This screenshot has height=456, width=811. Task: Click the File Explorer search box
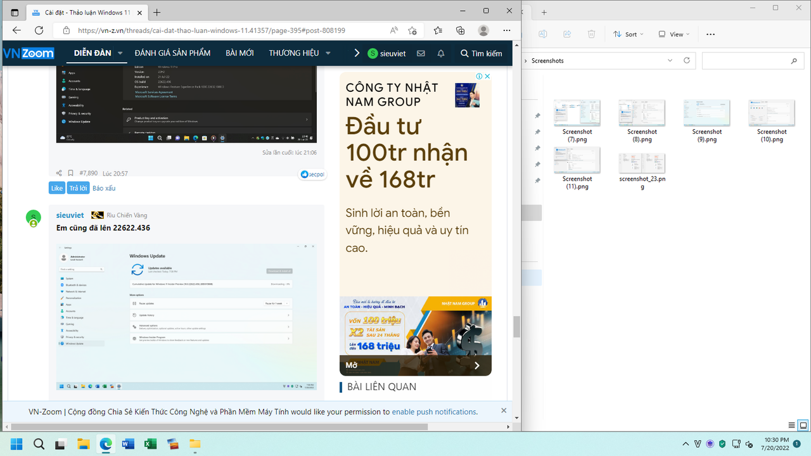click(751, 61)
